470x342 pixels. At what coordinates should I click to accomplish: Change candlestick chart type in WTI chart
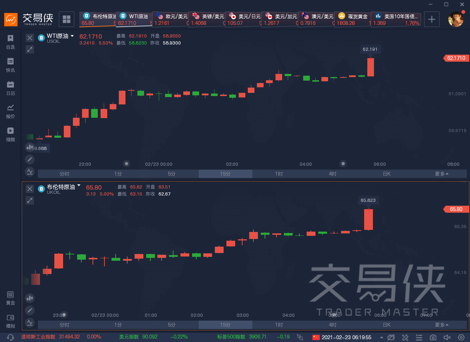click(x=30, y=147)
